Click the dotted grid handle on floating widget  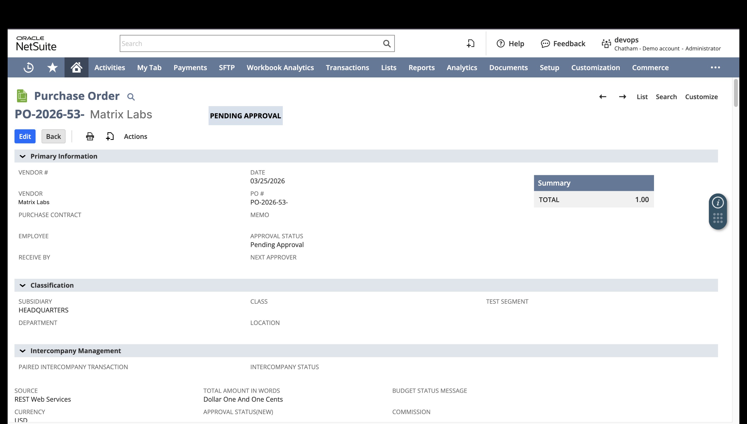[718, 218]
